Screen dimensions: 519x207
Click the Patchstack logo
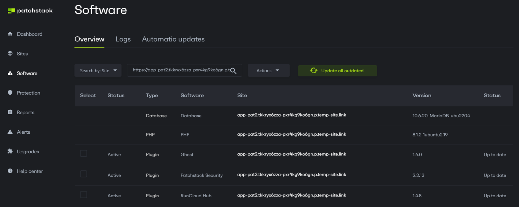(x=30, y=10)
